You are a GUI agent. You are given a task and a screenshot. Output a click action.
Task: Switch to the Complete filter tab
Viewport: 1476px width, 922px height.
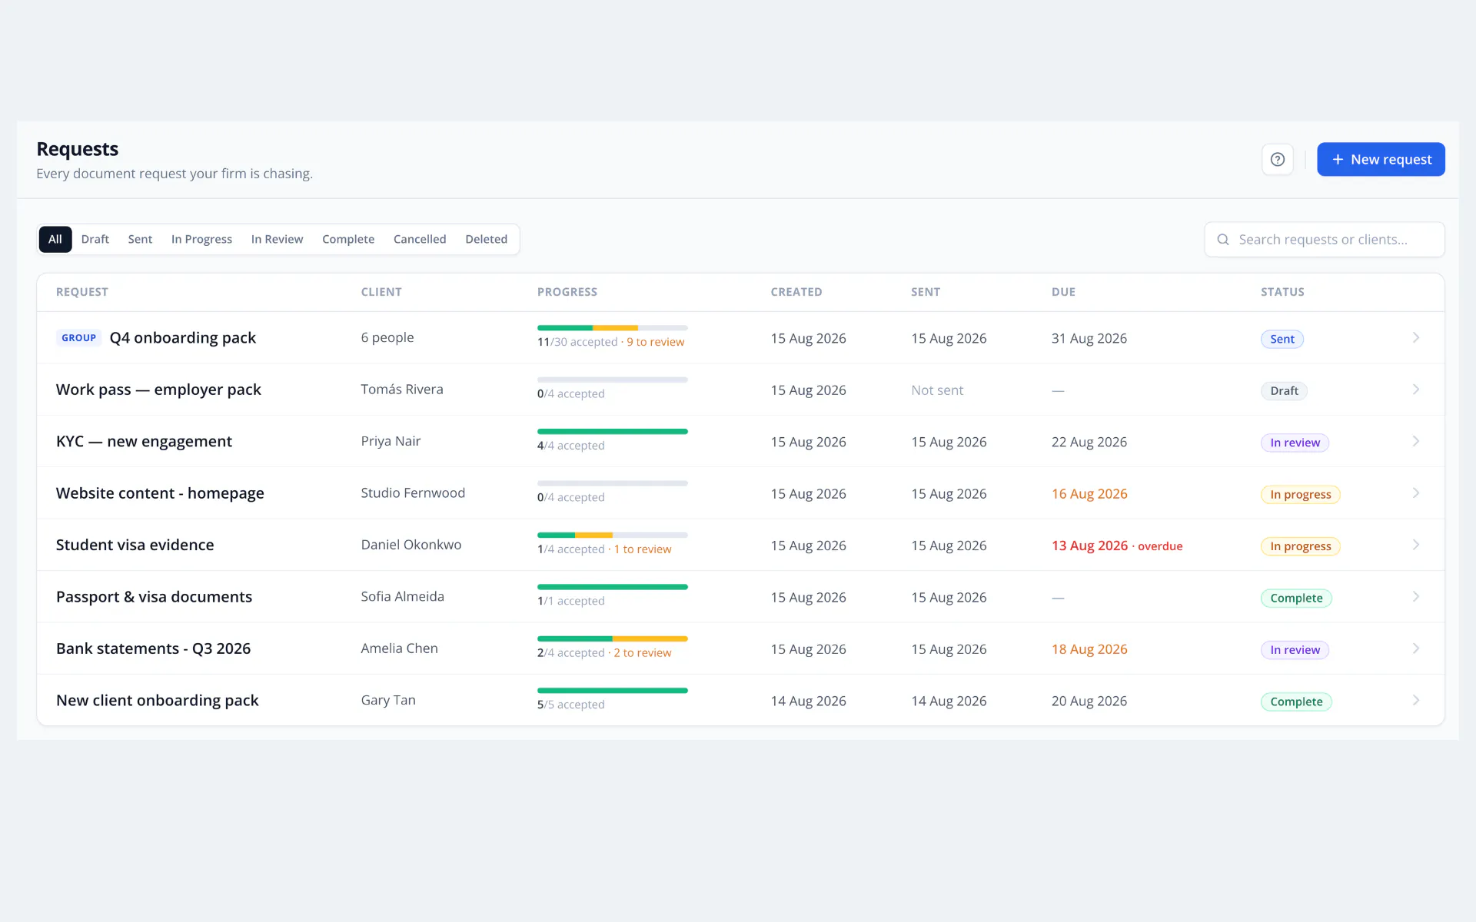[x=348, y=239]
